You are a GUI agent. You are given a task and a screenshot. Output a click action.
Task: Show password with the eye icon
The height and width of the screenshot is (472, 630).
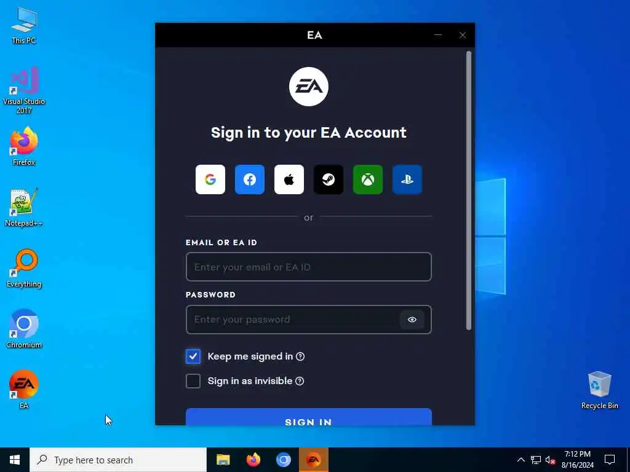click(412, 320)
